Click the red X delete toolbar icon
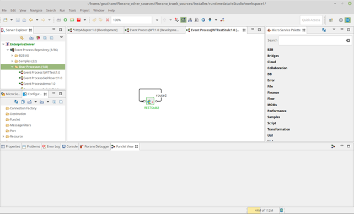Image resolution: width=354 pixels, height=214 pixels. (x=108, y=20)
